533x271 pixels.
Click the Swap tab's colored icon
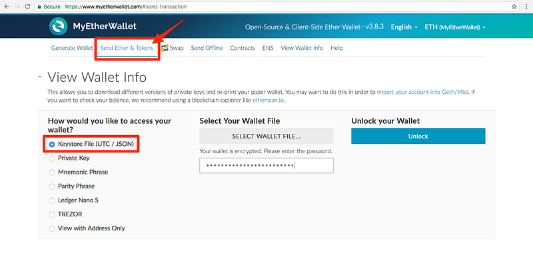tap(165, 48)
